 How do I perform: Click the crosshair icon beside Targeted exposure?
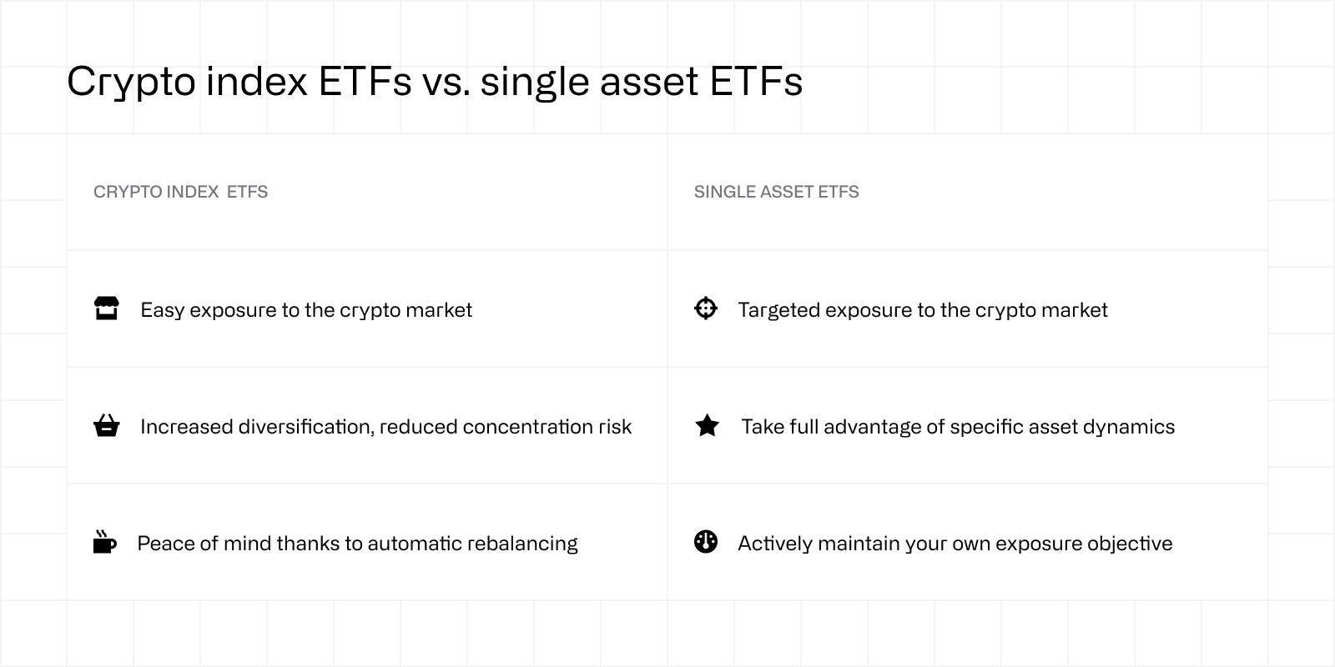pos(706,308)
